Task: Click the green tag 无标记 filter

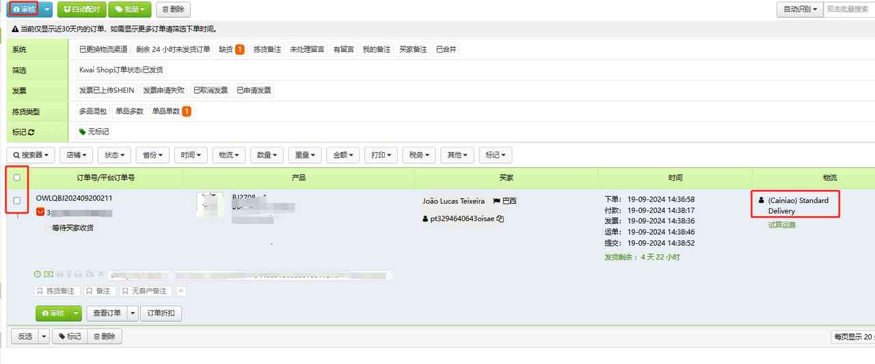Action: [x=94, y=132]
